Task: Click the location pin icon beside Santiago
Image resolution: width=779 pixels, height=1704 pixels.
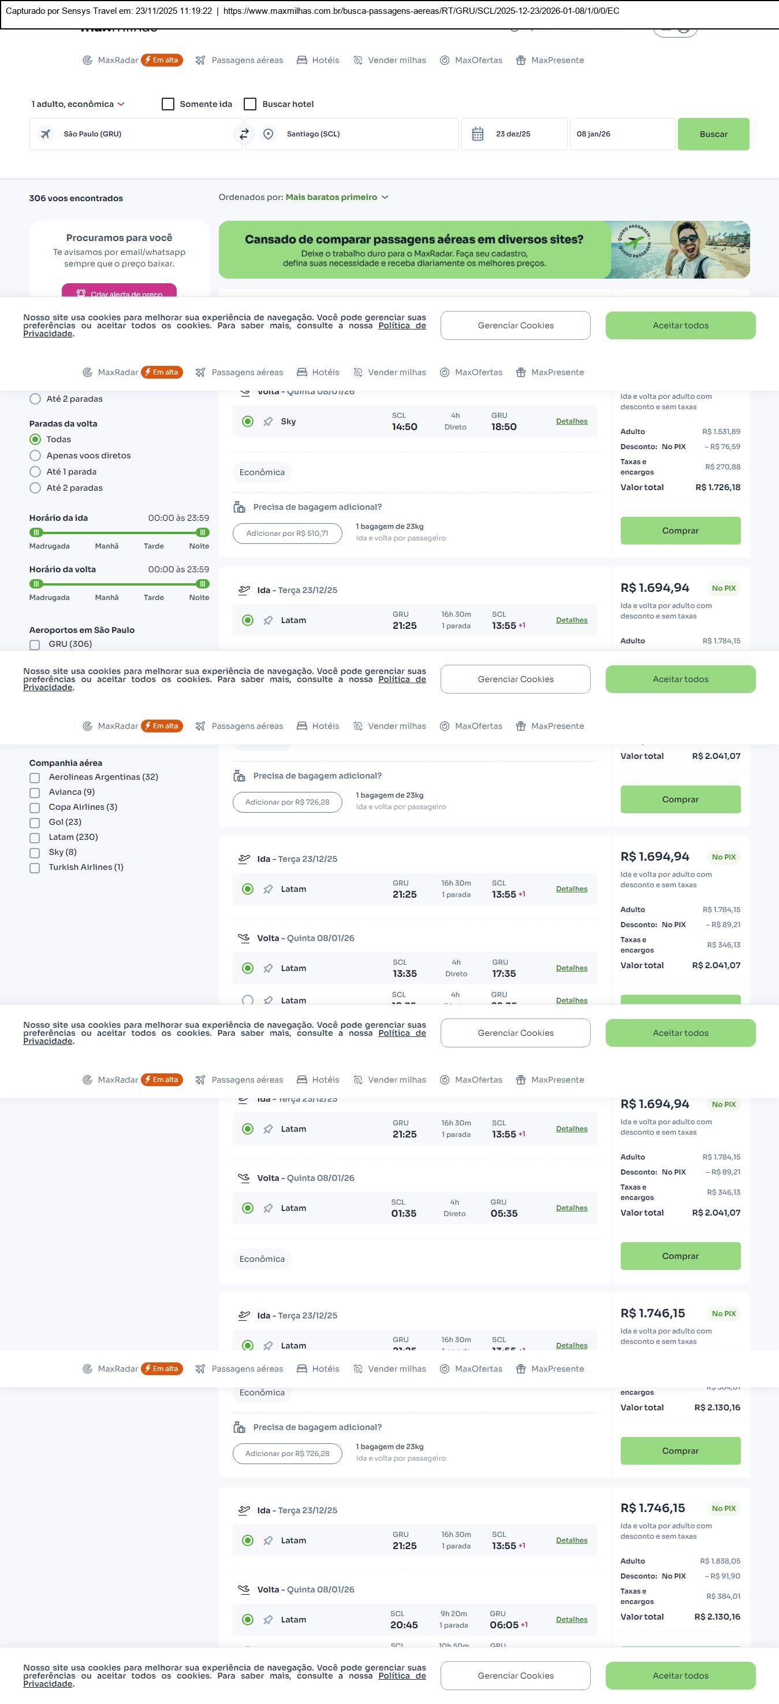Action: tap(269, 134)
